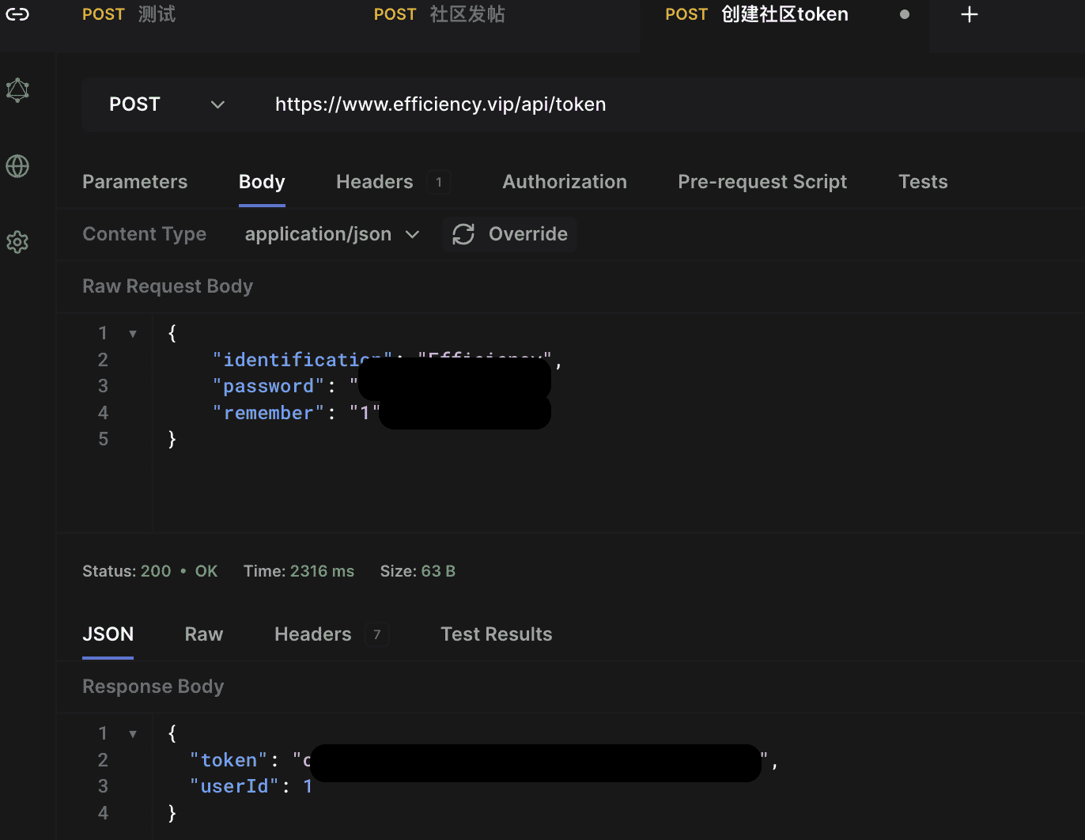Screen dimensions: 1085x840
Task: Open the Authorization tab
Action: (564, 182)
